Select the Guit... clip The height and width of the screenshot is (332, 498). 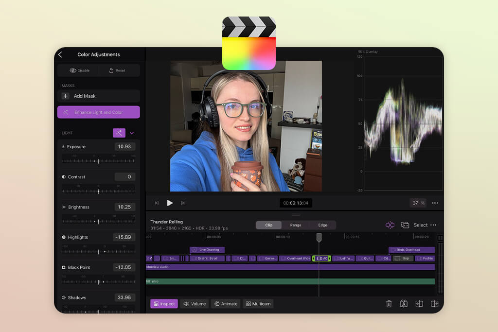click(365, 259)
